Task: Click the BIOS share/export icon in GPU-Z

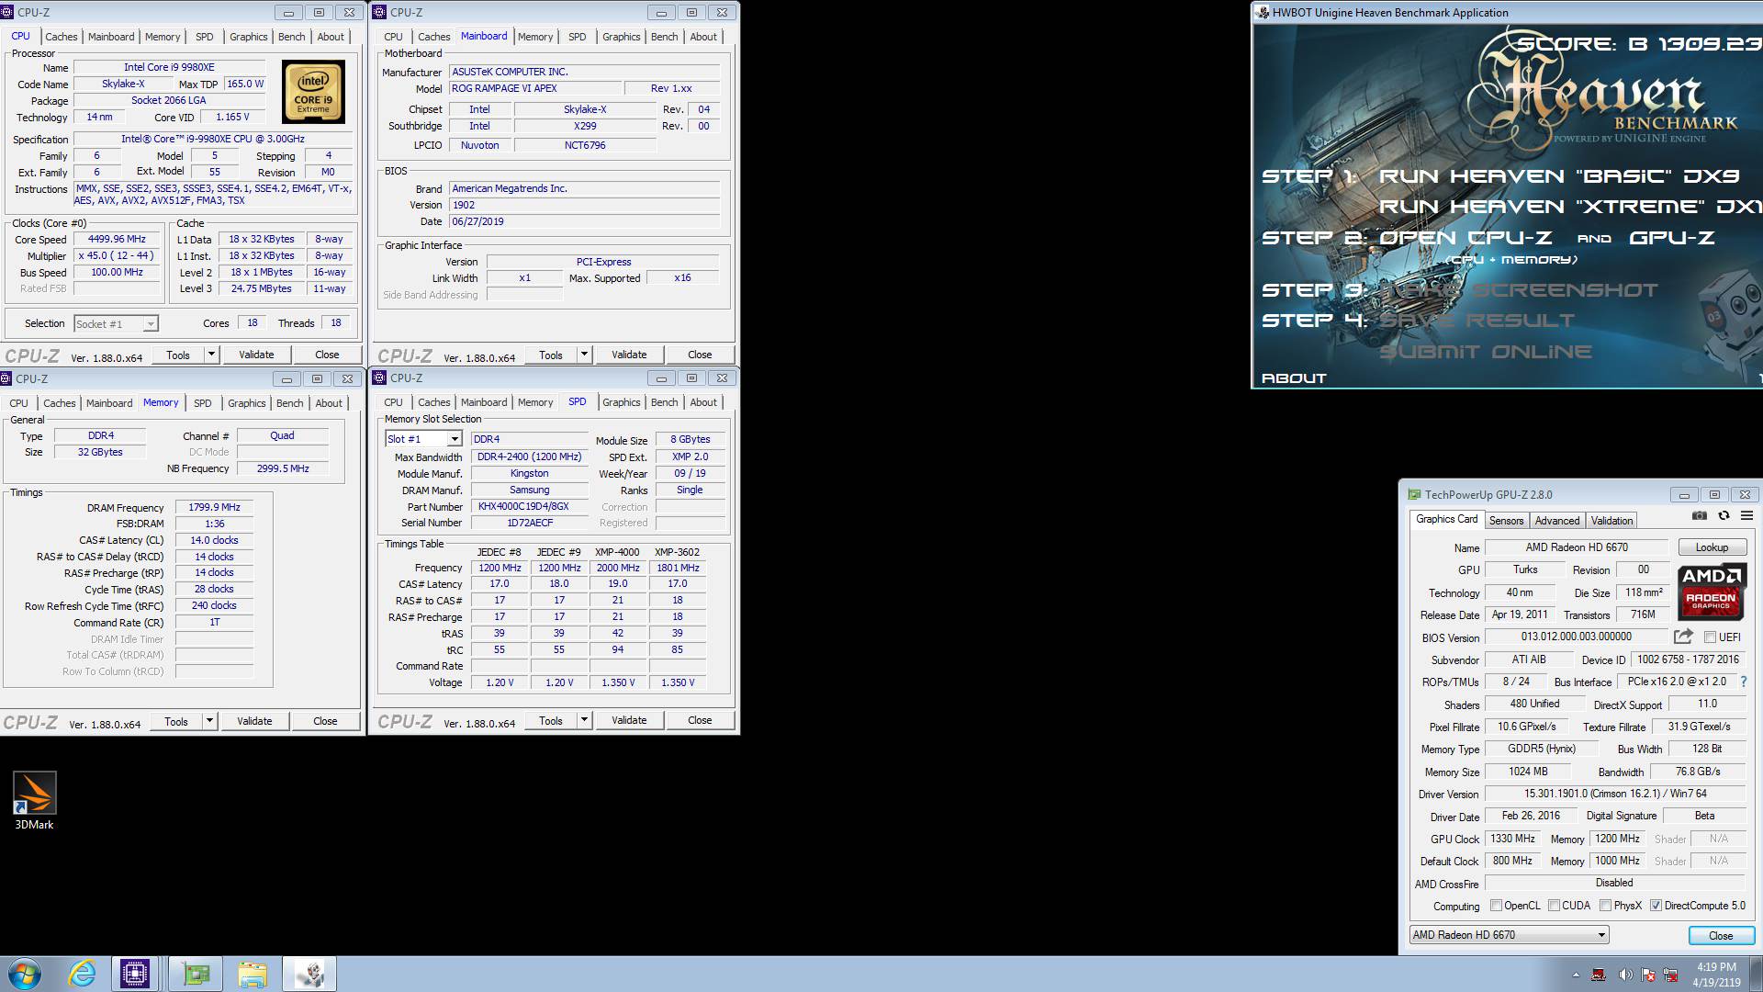Action: pos(1683,637)
